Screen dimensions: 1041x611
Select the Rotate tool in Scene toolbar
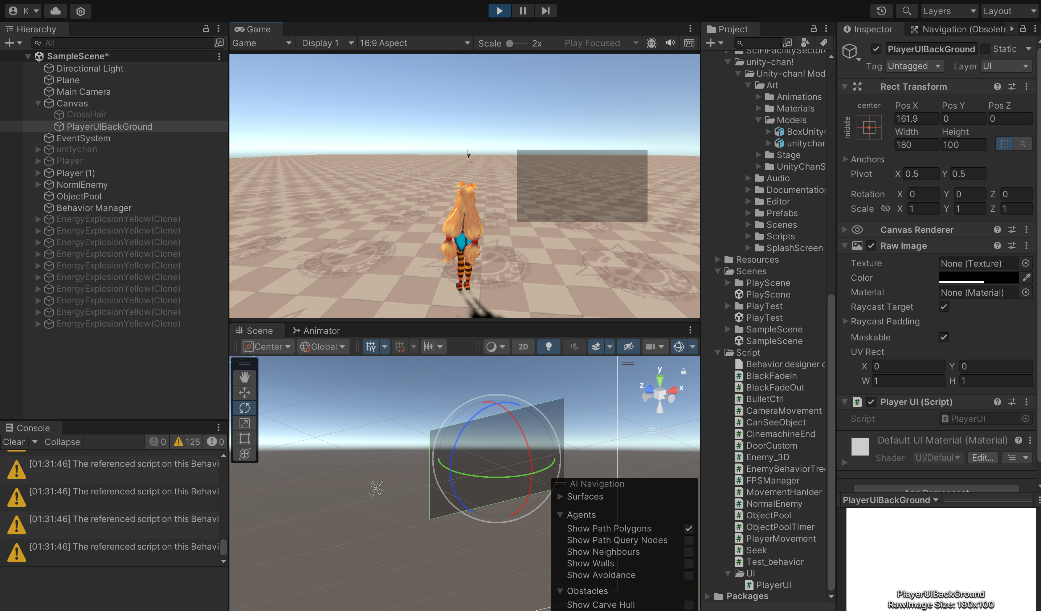(245, 408)
